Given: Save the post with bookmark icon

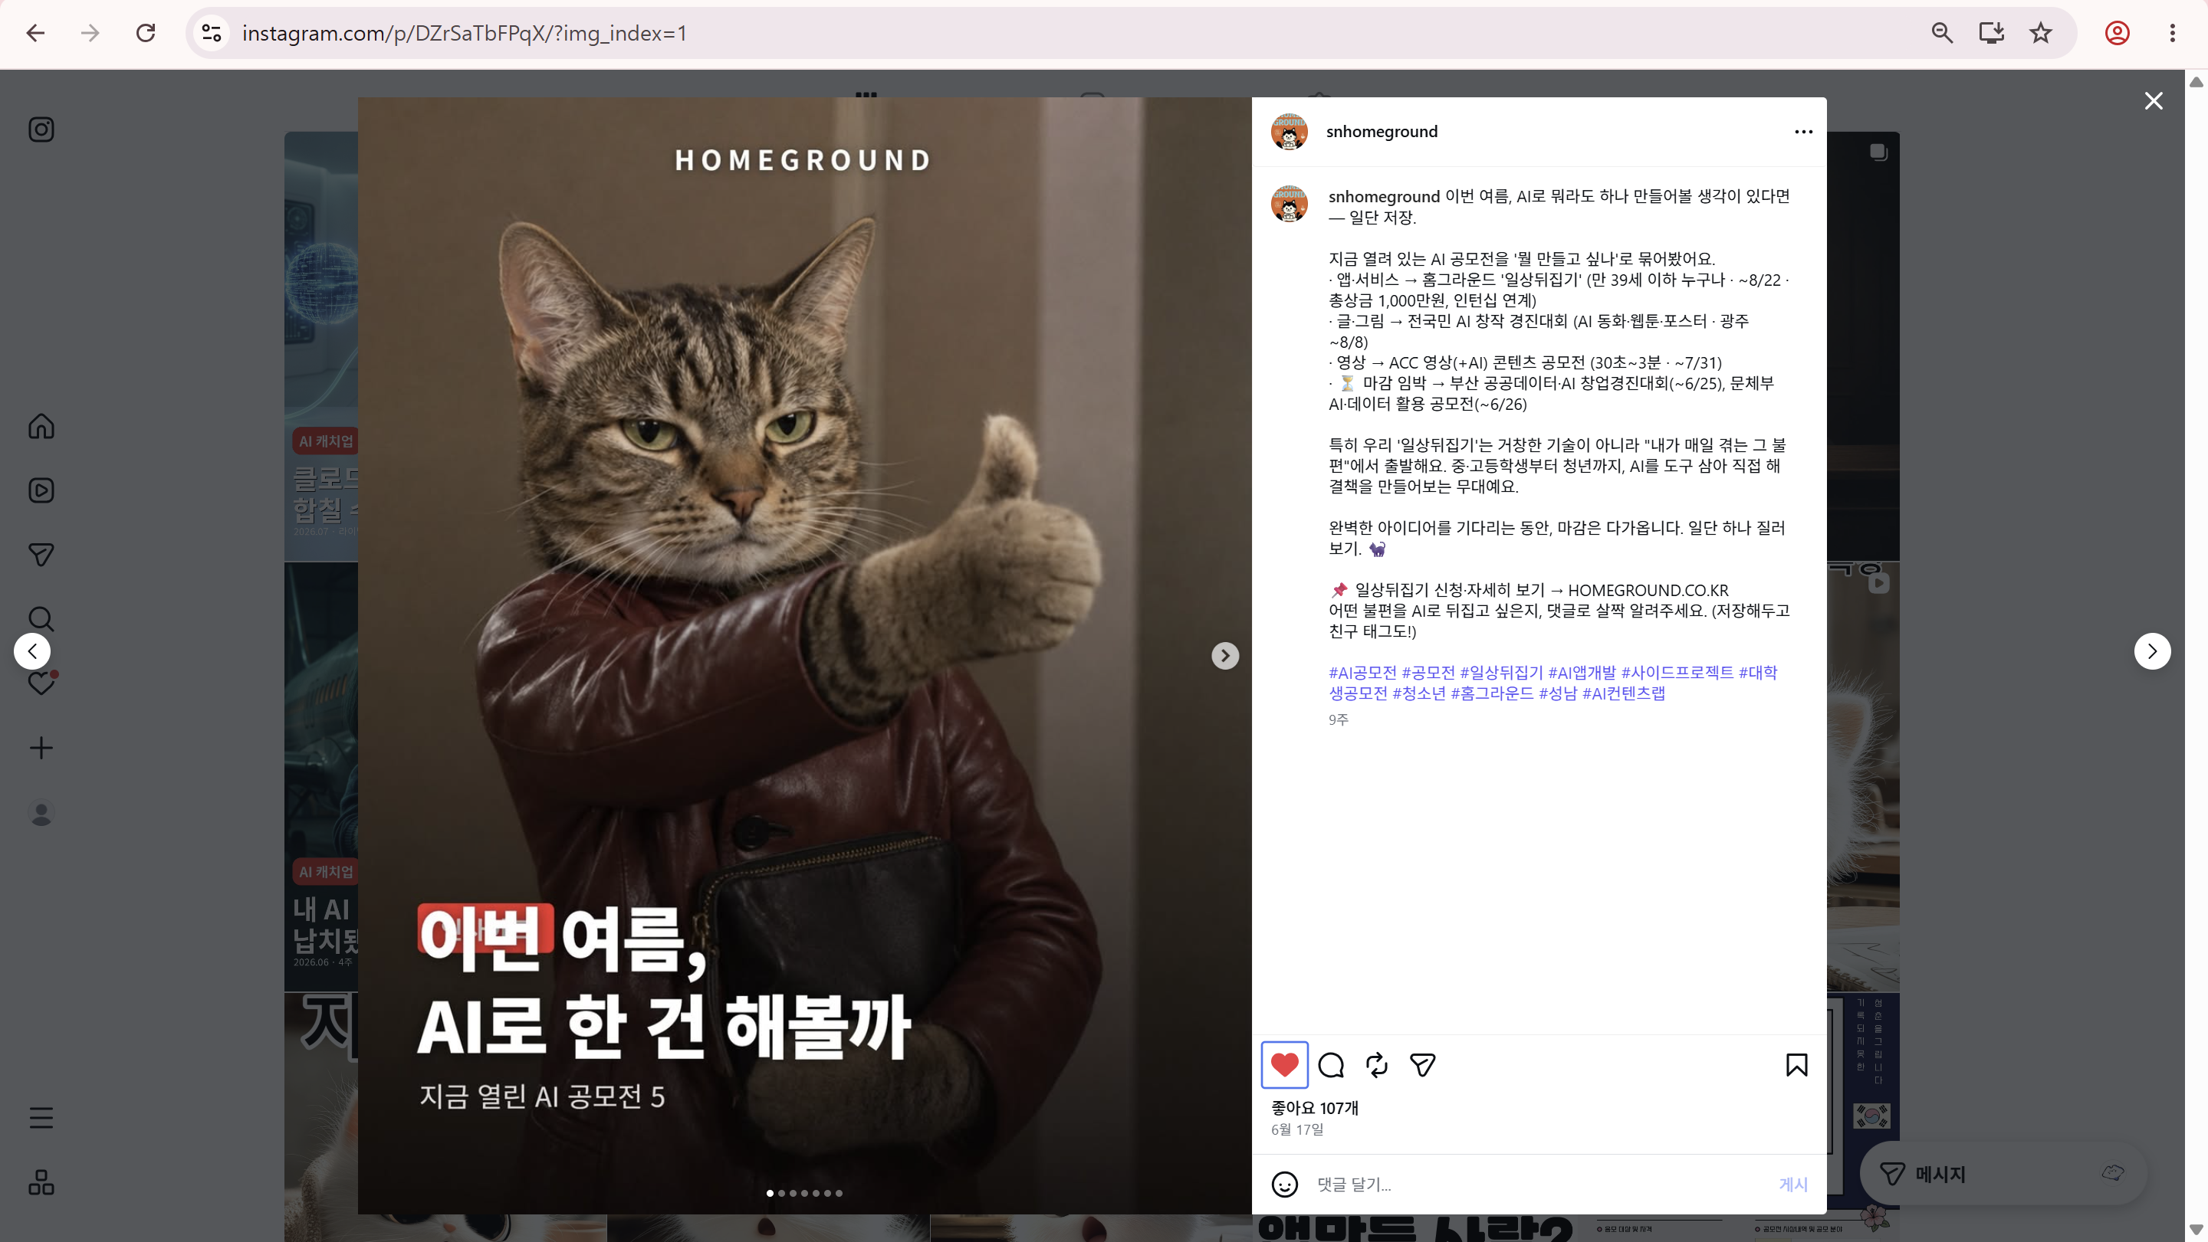Looking at the screenshot, I should tap(1796, 1065).
